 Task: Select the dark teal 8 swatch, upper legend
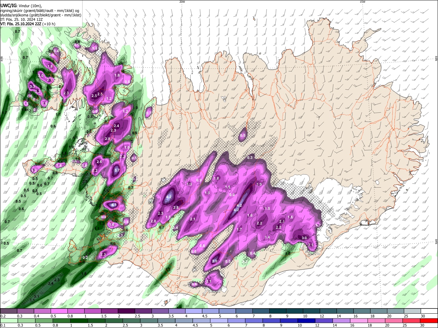coord(278,311)
